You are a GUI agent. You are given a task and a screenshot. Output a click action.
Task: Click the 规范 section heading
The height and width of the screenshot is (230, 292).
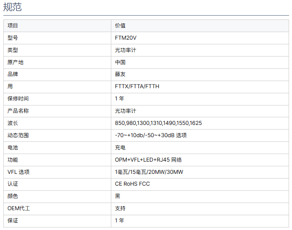coord(12,7)
